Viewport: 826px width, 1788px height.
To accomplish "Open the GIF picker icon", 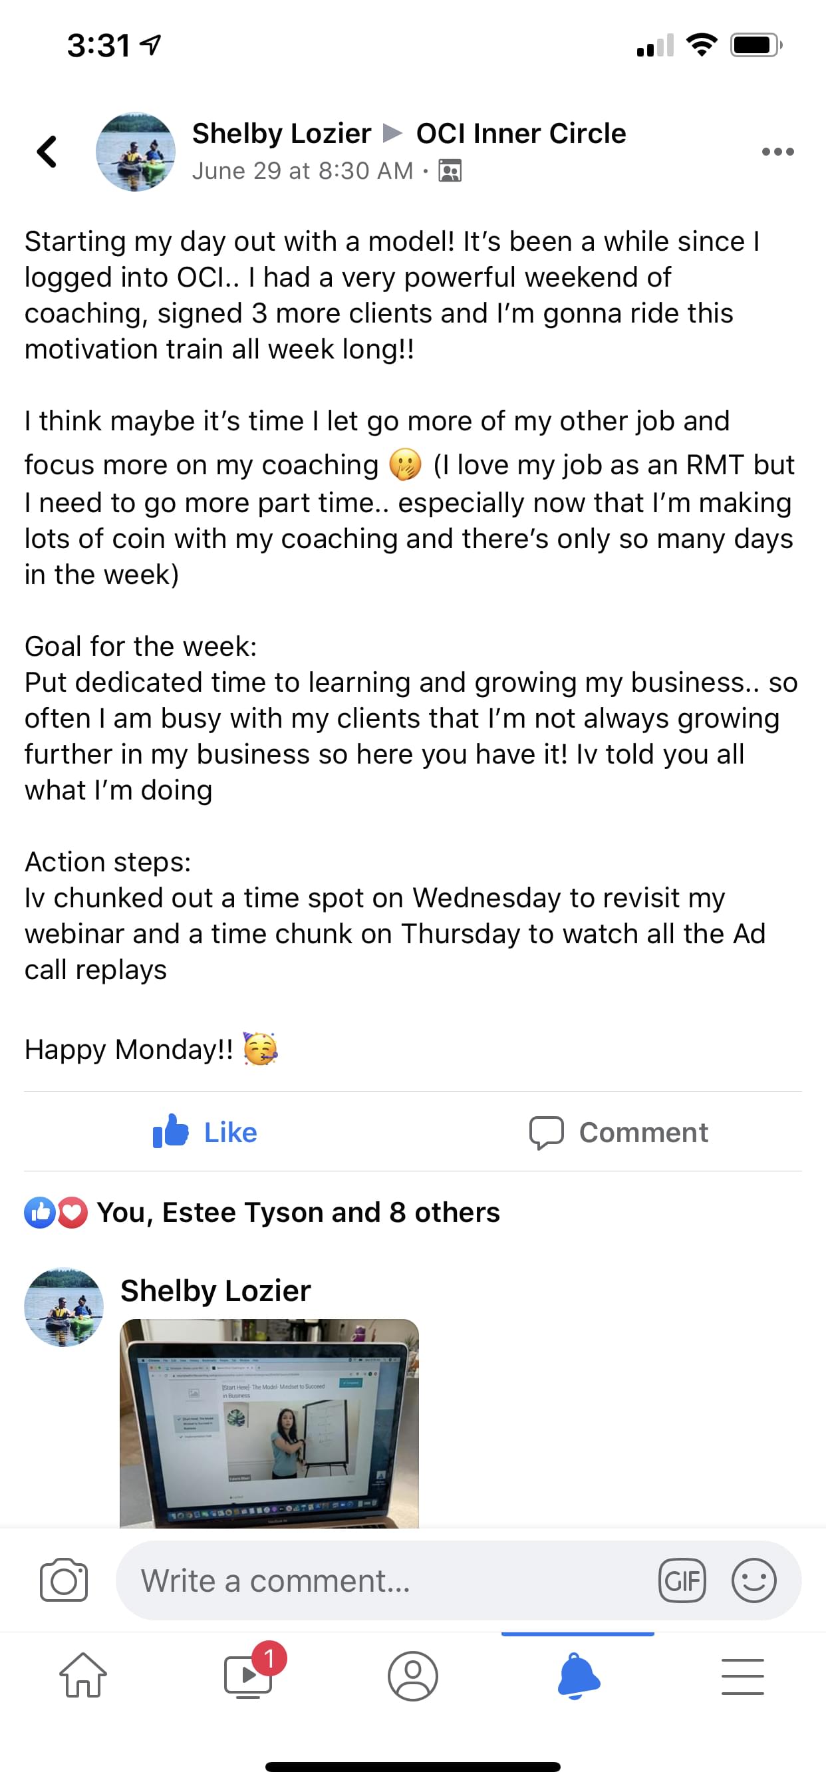I will pos(682,1580).
